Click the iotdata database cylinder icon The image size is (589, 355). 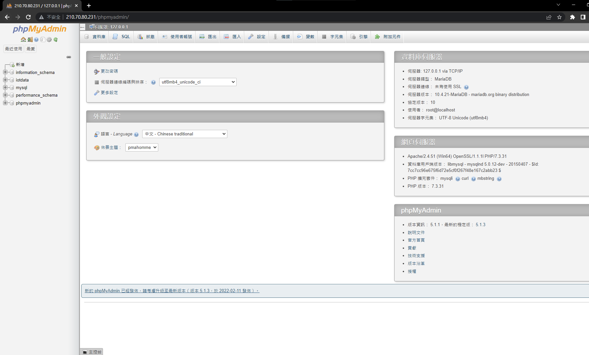[x=12, y=80]
